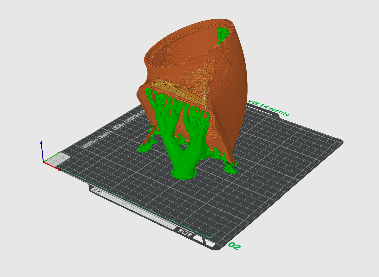This screenshot has width=379, height=277.
Task: Click the light bulb icon on the plate front edge
Action: pos(180,231)
